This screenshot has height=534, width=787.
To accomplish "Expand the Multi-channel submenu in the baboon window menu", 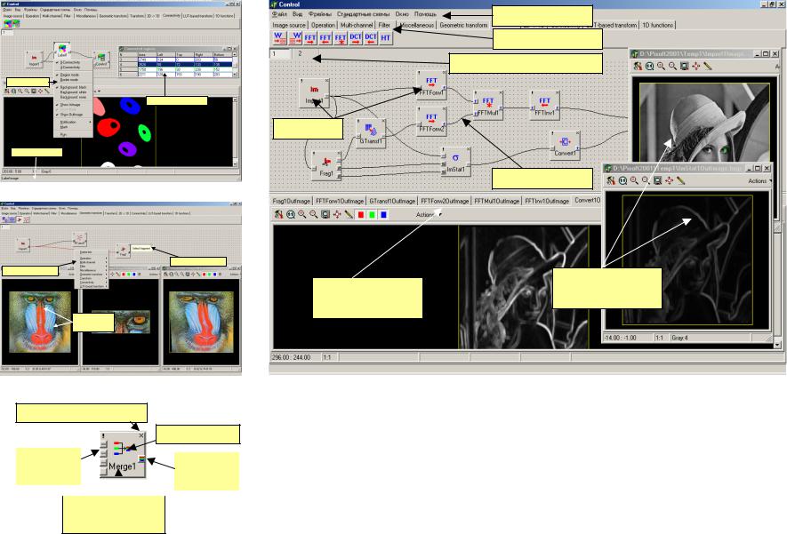I will point(92,262).
